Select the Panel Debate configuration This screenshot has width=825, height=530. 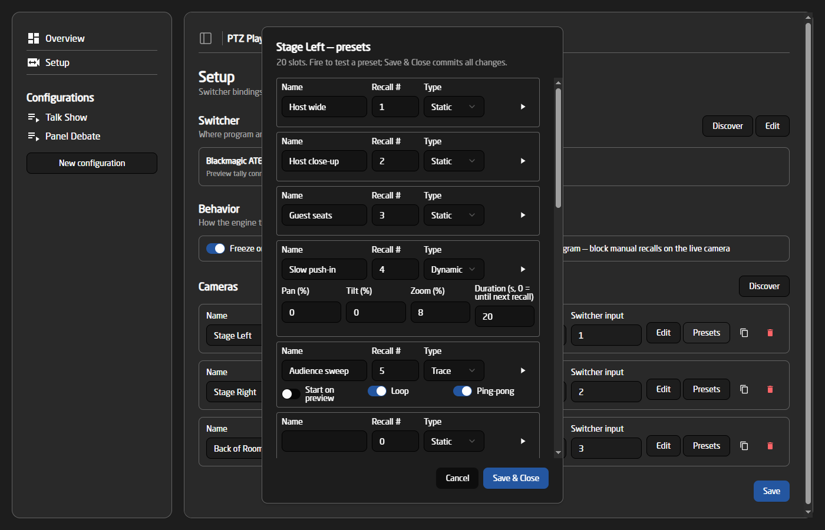coord(92,137)
